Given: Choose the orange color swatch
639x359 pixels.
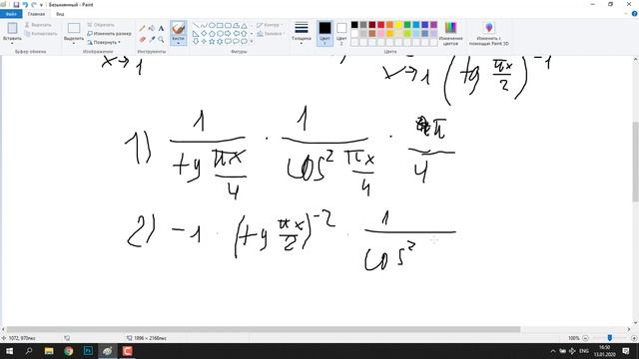Looking at the screenshot, I should [x=389, y=25].
